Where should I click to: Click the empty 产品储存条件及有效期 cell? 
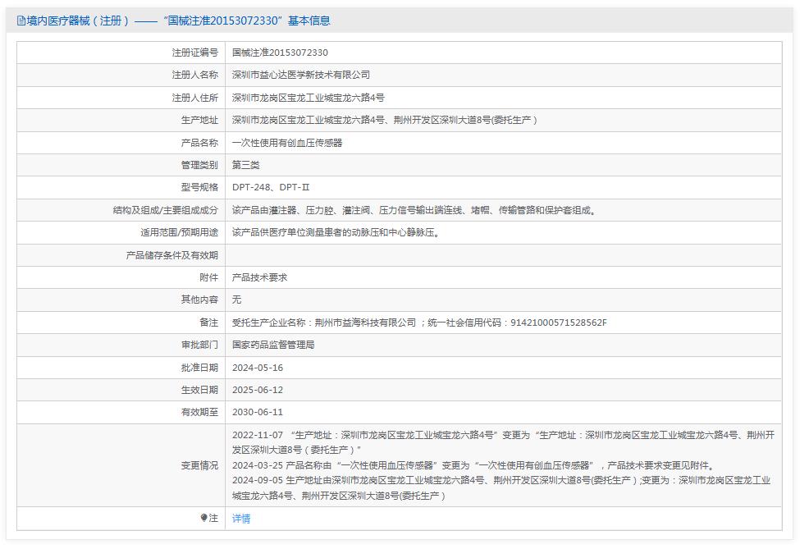(x=410, y=254)
